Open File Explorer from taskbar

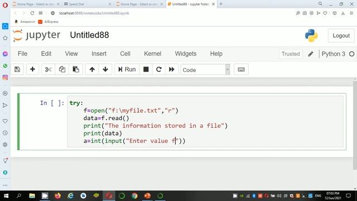[32, 196]
